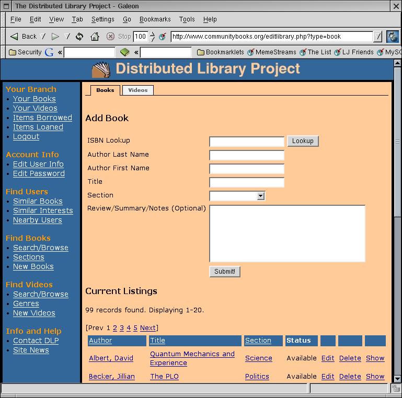Click the Forward navigation arrow
The height and width of the screenshot is (398, 402).
pyautogui.click(x=55, y=37)
